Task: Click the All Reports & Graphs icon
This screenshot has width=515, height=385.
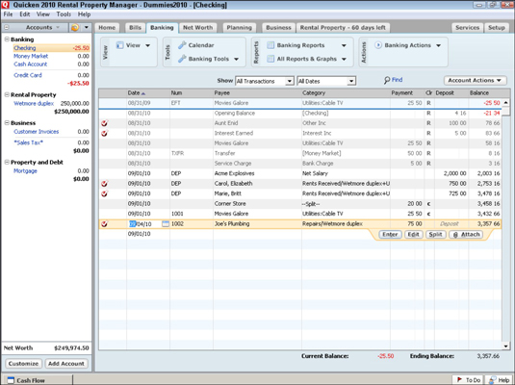Action: coord(270,59)
